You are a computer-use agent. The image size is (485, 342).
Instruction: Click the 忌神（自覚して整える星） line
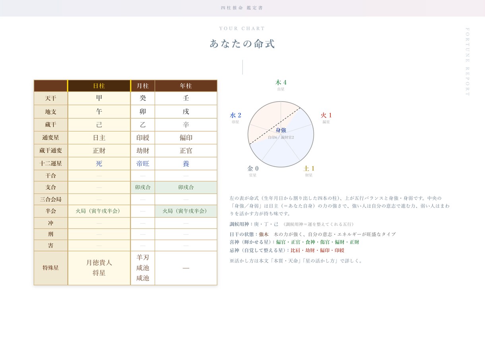pyautogui.click(x=287, y=250)
